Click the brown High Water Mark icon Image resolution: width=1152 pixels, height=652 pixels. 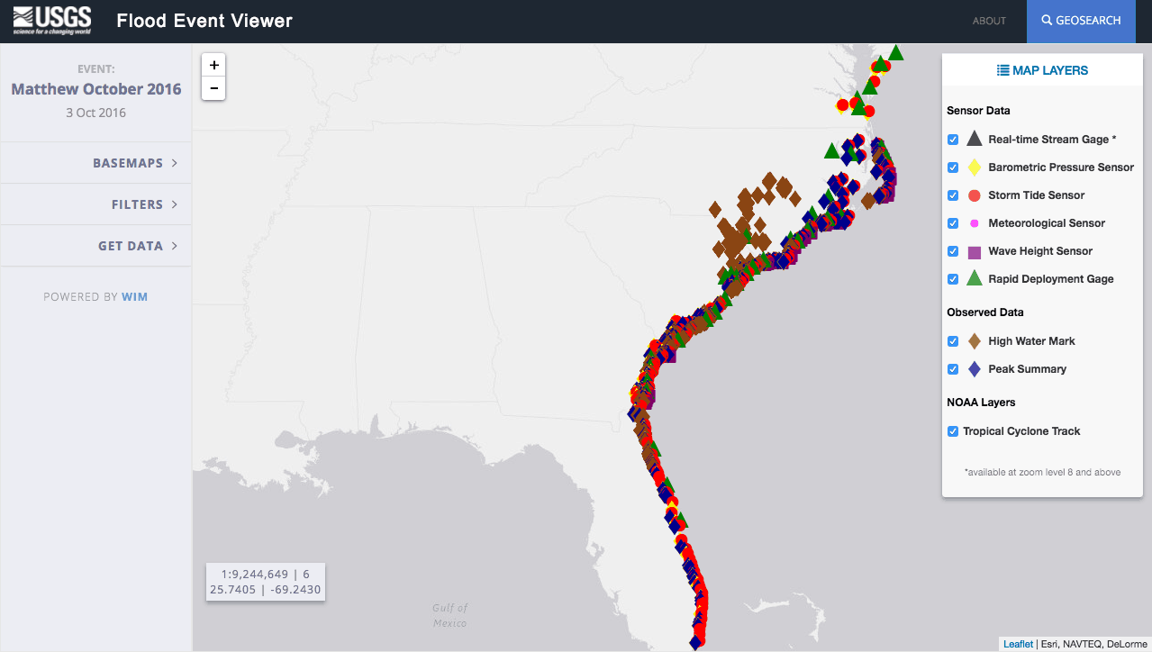tap(974, 341)
